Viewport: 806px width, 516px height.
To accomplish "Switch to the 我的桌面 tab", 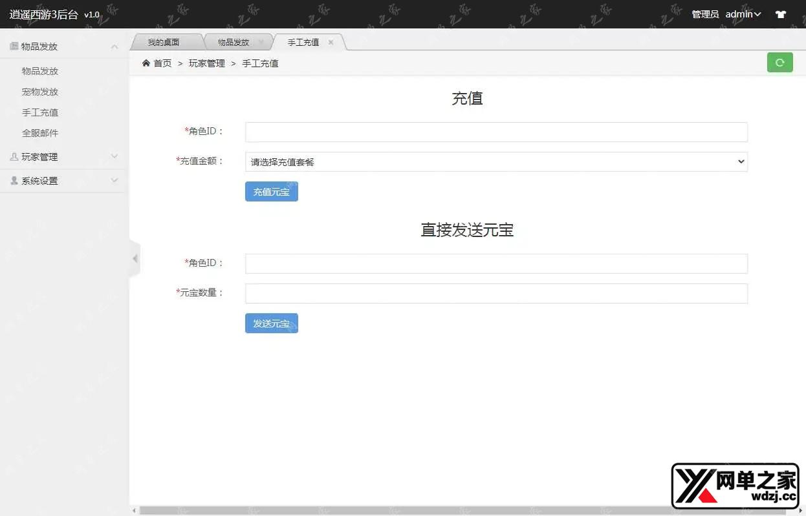I will coord(165,41).
